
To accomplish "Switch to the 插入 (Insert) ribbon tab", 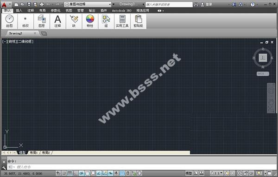I will click(19, 11).
